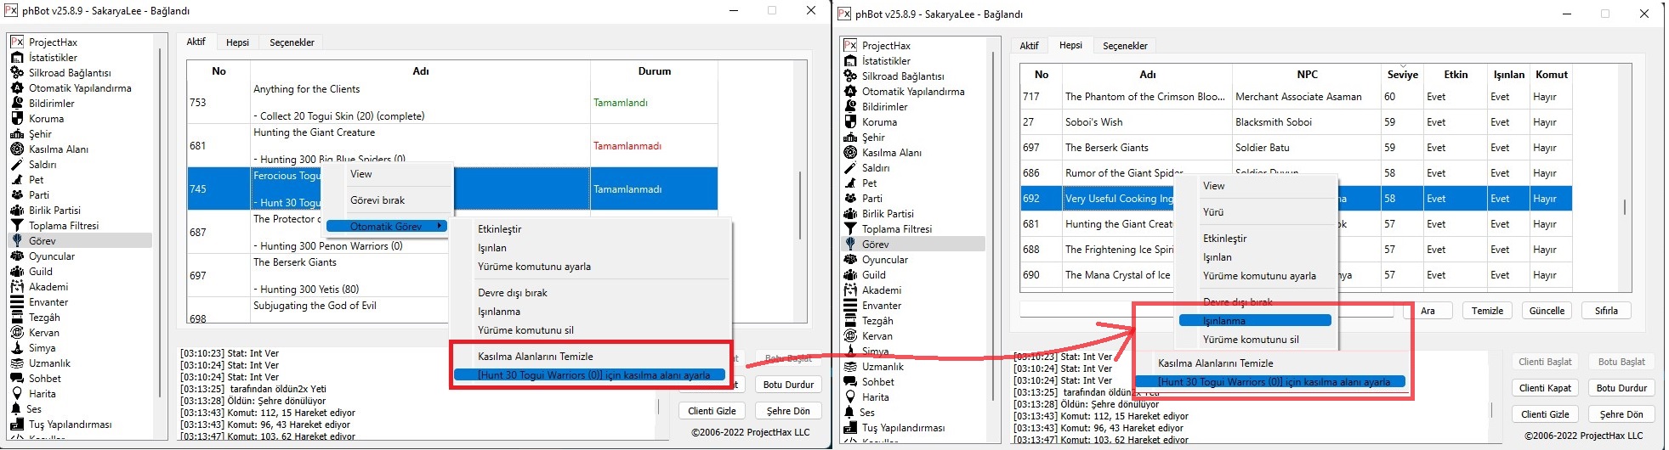Select Simya icon in left window sidebar
Viewport: 1669px width, 450px height.
(17, 348)
